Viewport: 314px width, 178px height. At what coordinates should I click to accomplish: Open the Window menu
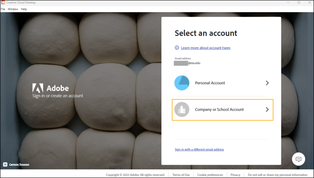[x=13, y=9]
